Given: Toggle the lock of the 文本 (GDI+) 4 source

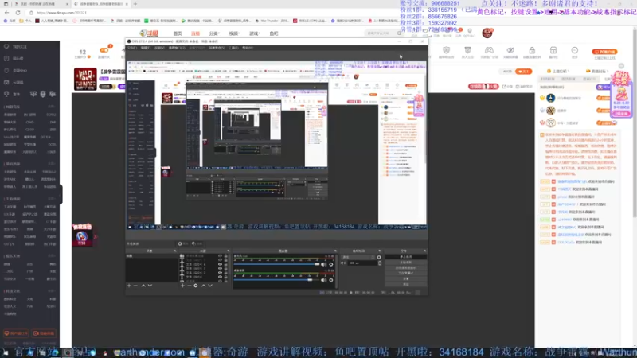Looking at the screenshot, I should pyautogui.click(x=225, y=264).
